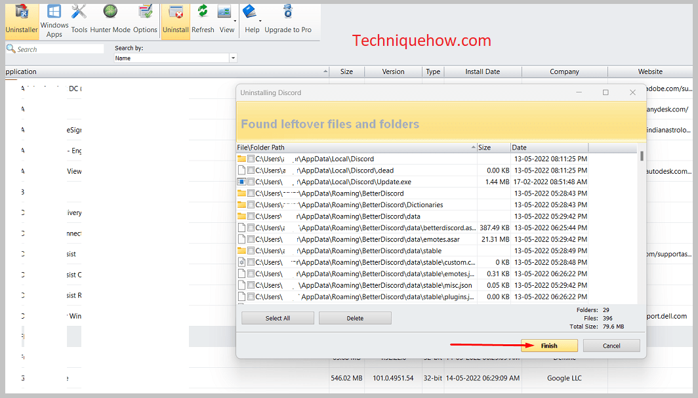Click folder icon of Local\Discord row
This screenshot has width=698, height=398.
click(241, 159)
